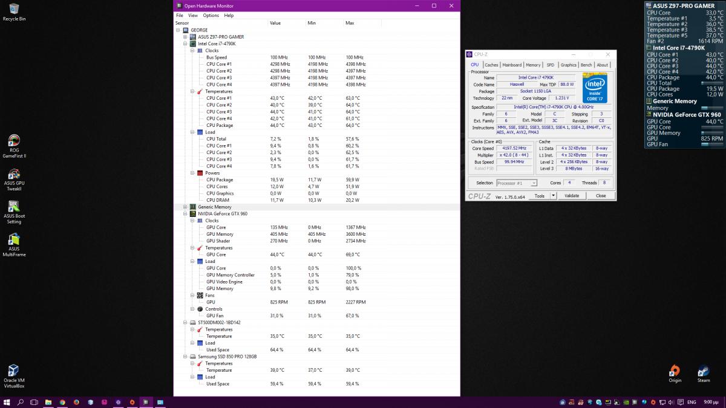This screenshot has width=726, height=408.
Task: Switch to the SPD tab in CPU-Z
Action: coord(550,65)
